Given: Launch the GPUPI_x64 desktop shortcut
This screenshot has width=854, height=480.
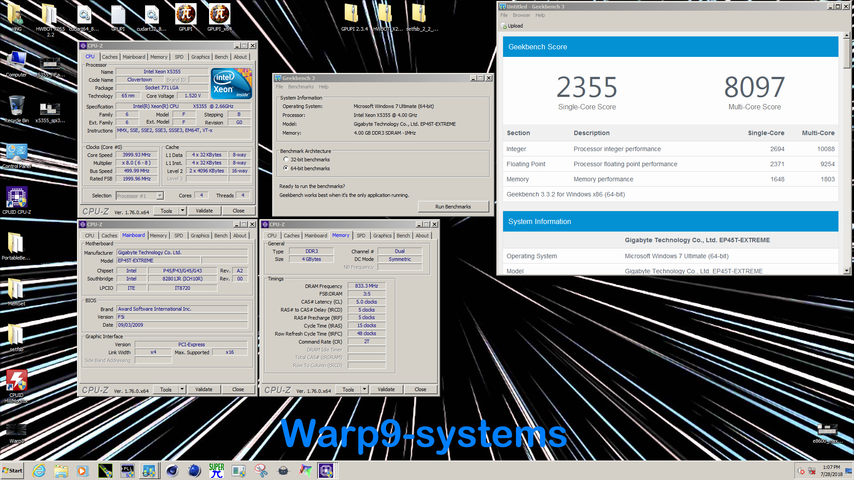Looking at the screenshot, I should click(x=219, y=18).
